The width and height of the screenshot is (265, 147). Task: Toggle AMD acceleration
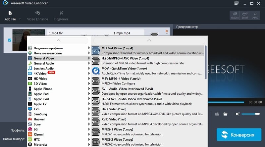[x=255, y=15]
